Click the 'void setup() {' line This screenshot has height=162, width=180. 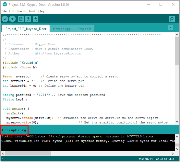point(16,109)
